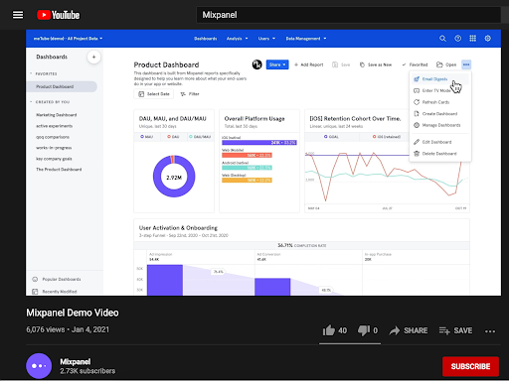
Task: Open the video's more actions ellipsis
Action: coord(490,331)
